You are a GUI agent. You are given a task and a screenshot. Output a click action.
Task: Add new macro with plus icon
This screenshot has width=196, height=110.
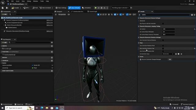pyautogui.click(x=52, y=58)
